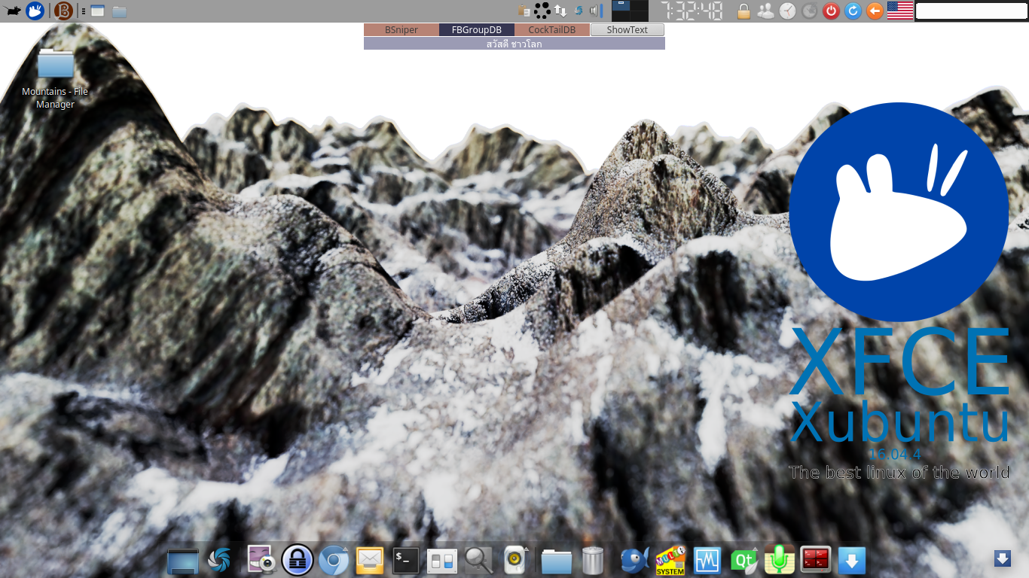Launch the speaker music player in dock
Screen dimensions: 1029x578
coord(514,561)
